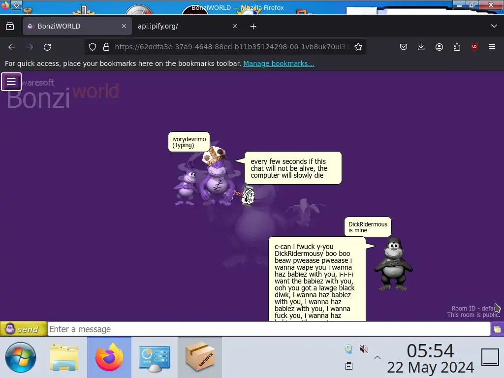
Task: Expand the list all tabs chevron
Action: (x=494, y=26)
